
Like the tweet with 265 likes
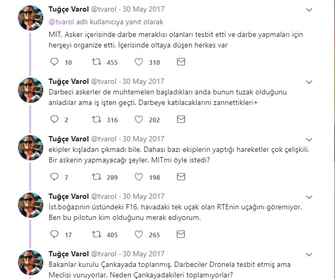(139, 234)
